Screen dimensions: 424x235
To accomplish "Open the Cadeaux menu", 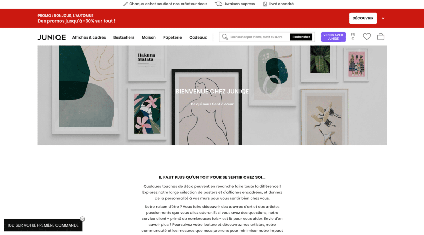I will [x=198, y=37].
